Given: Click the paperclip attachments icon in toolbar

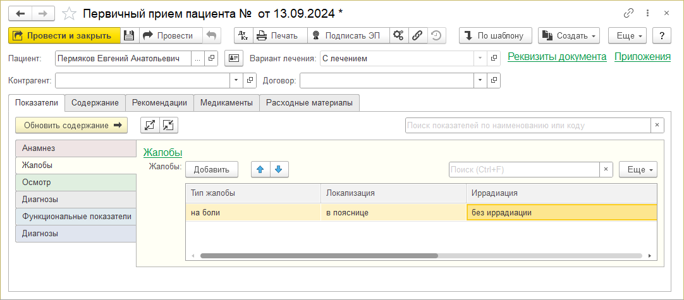Looking at the screenshot, I should (417, 35).
